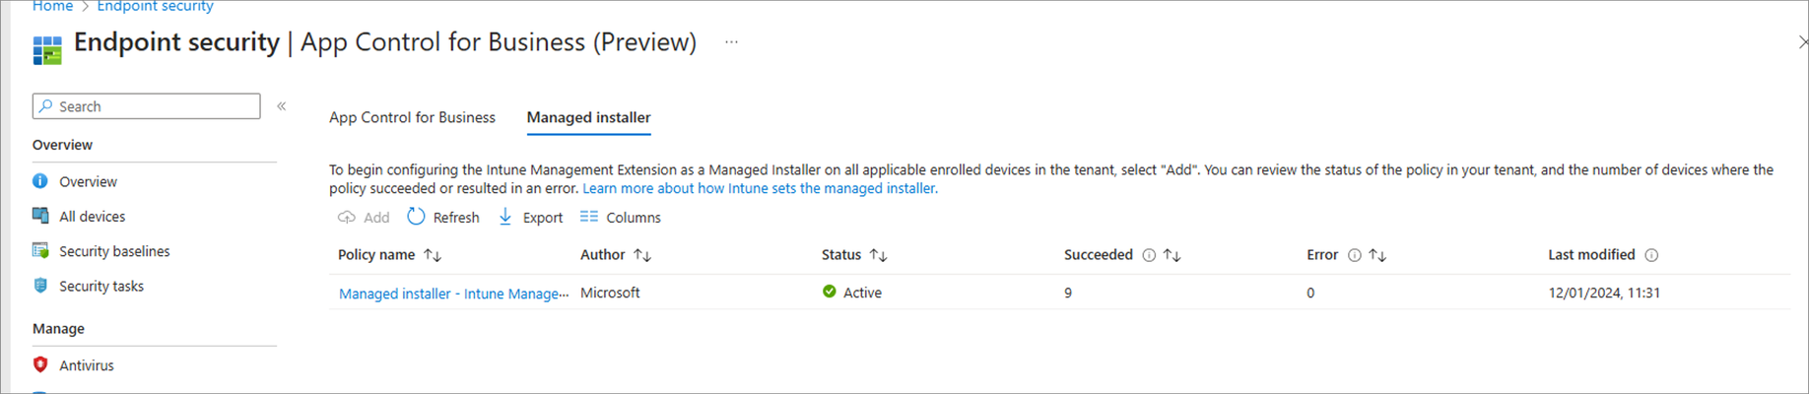The height and width of the screenshot is (394, 1809).
Task: Export the policy list
Action: [x=530, y=218]
